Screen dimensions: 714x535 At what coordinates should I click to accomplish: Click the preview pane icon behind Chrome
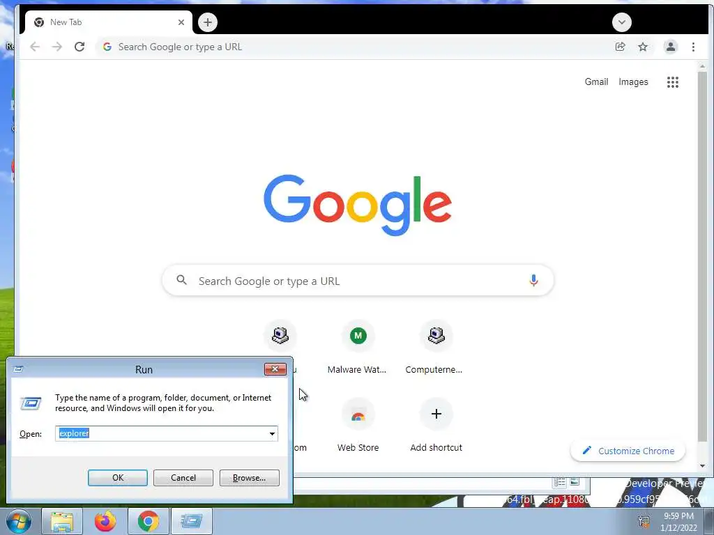(575, 482)
